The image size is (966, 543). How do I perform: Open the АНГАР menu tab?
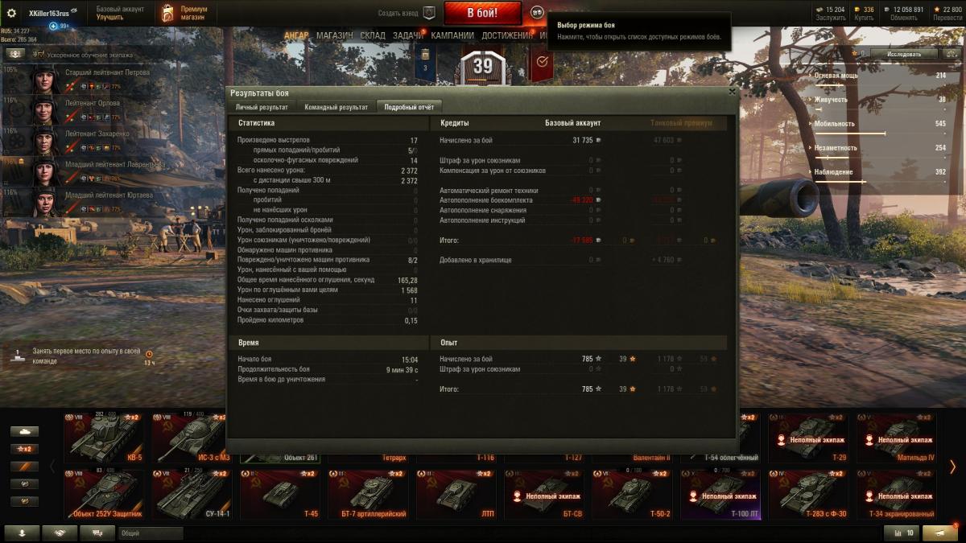pyautogui.click(x=296, y=35)
